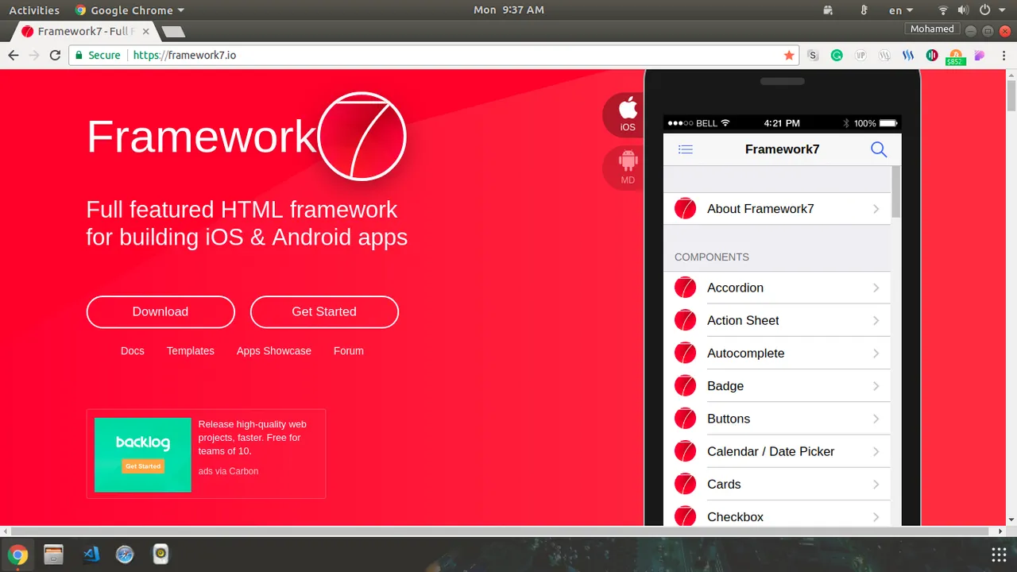Toggle the bookmark star in address bar

click(789, 56)
